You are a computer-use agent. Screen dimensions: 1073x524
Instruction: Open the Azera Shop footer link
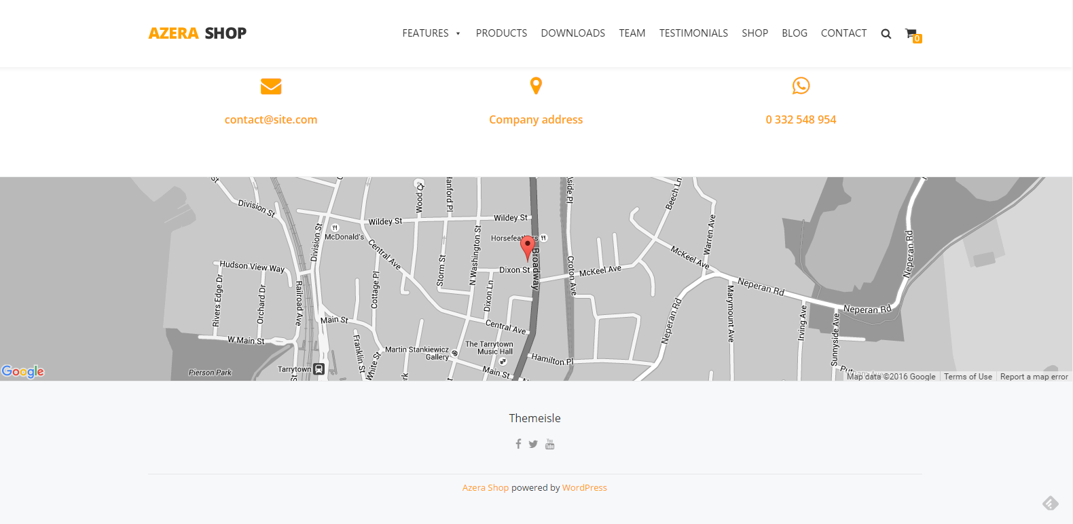coord(485,487)
